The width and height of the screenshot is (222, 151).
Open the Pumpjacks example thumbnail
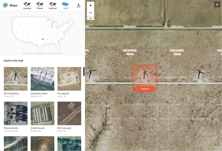click(x=69, y=79)
